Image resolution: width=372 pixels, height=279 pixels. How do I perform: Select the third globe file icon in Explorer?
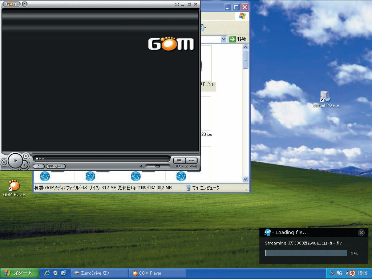[x=136, y=176]
